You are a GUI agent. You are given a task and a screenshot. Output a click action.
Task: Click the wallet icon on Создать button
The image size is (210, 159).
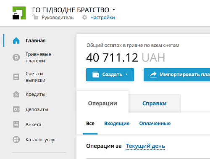coord(96,74)
